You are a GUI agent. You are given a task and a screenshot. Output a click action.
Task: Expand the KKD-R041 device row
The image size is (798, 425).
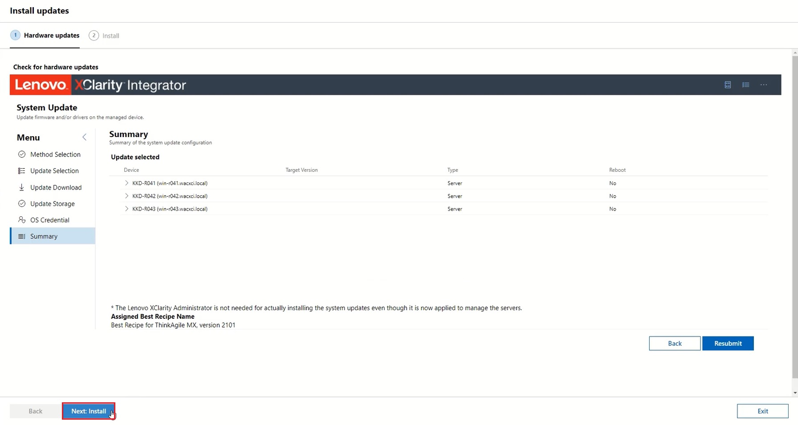[126, 183]
